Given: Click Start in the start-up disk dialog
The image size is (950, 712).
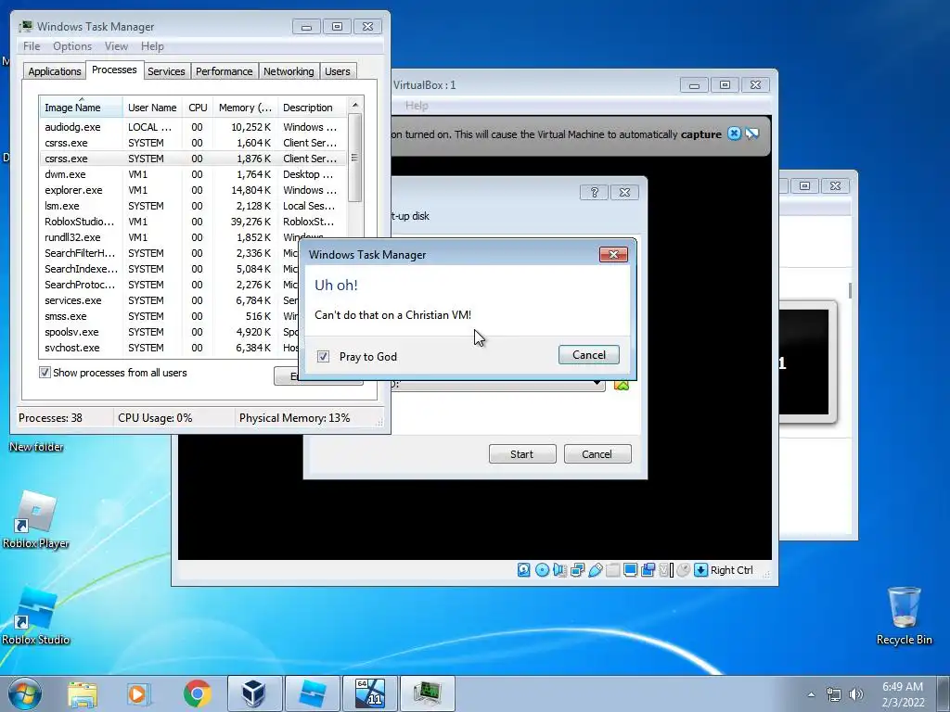Looking at the screenshot, I should click(522, 454).
